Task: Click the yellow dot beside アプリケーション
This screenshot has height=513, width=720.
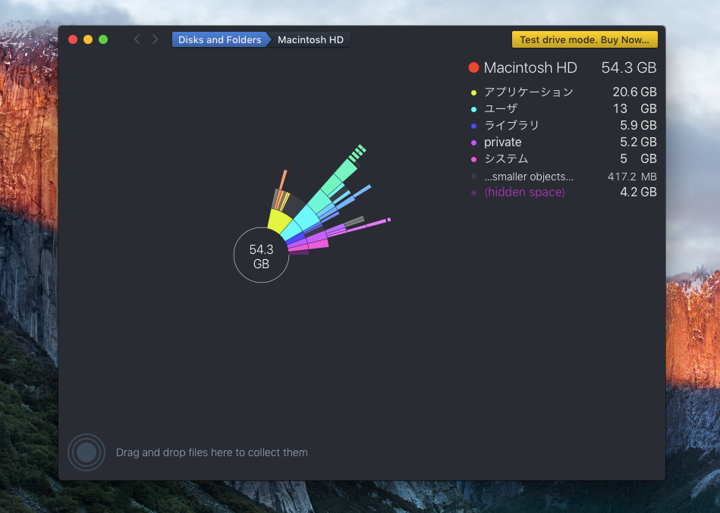Action: pyautogui.click(x=473, y=92)
